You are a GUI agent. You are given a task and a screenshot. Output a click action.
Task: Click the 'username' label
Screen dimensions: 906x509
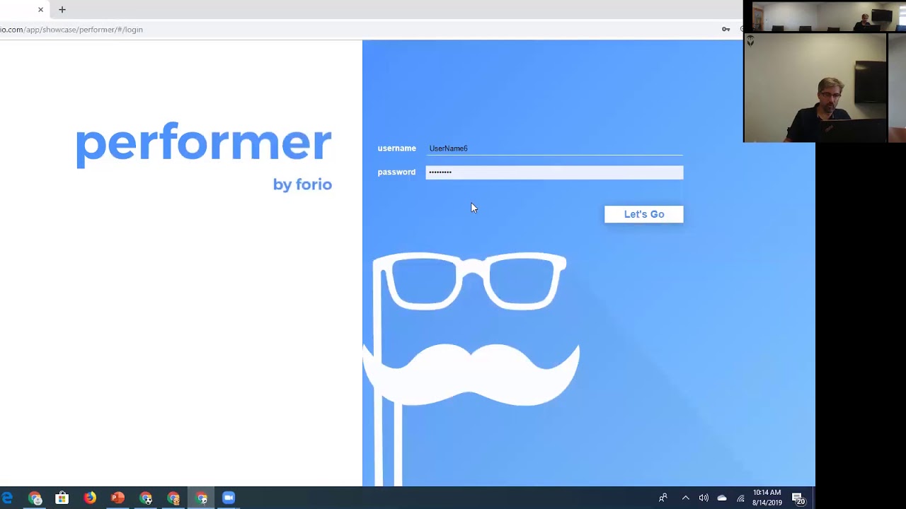[396, 148]
